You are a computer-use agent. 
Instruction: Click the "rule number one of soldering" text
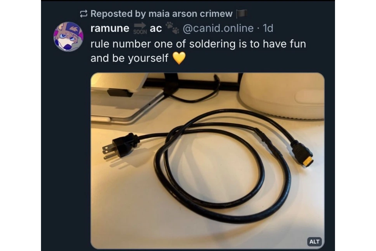(162, 44)
